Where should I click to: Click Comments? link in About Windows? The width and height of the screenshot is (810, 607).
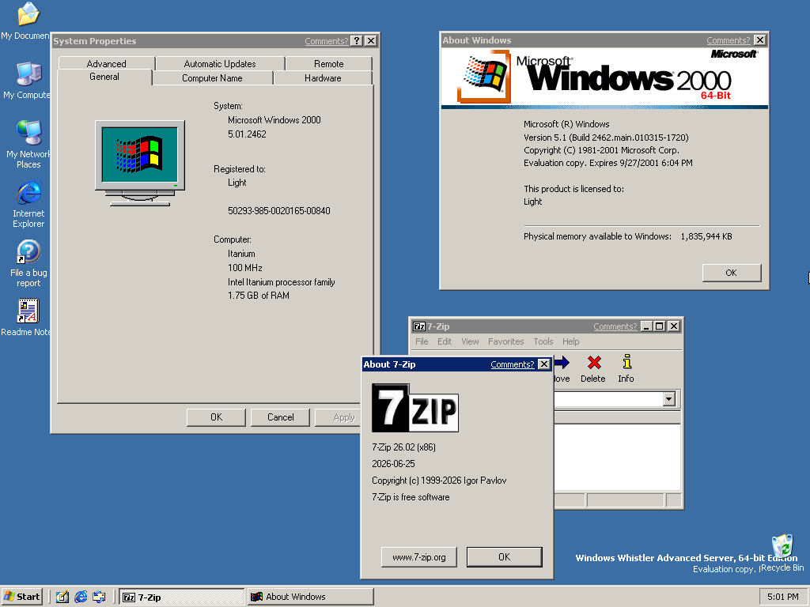coord(728,40)
